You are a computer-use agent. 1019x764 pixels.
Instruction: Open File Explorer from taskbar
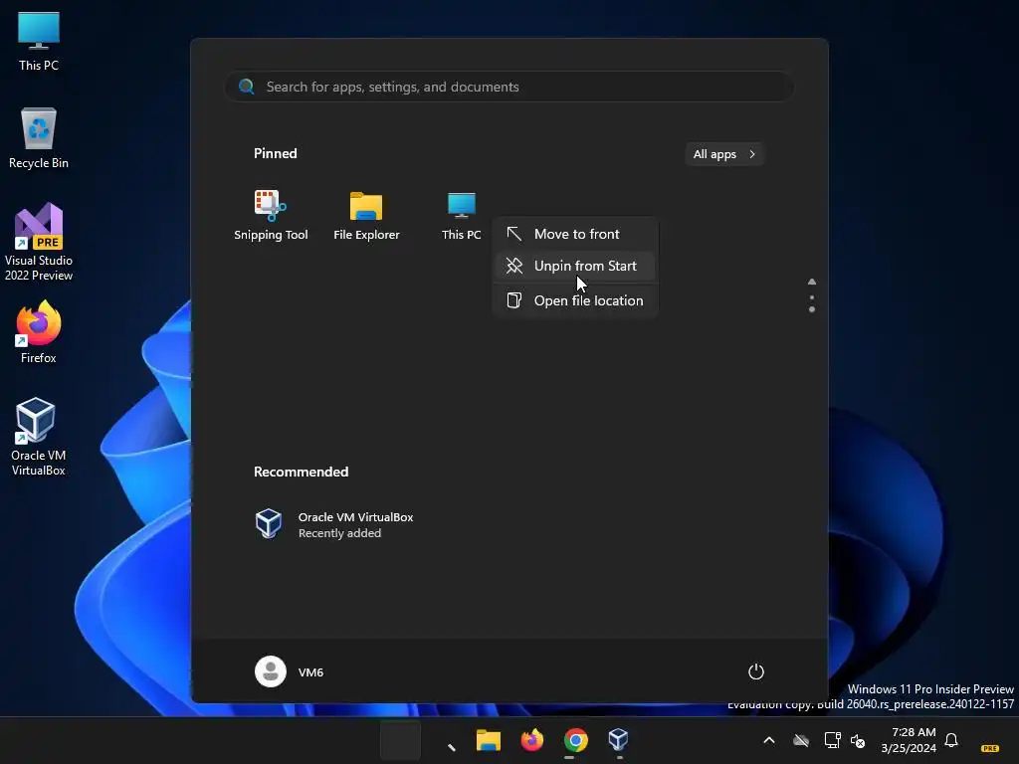(x=488, y=740)
